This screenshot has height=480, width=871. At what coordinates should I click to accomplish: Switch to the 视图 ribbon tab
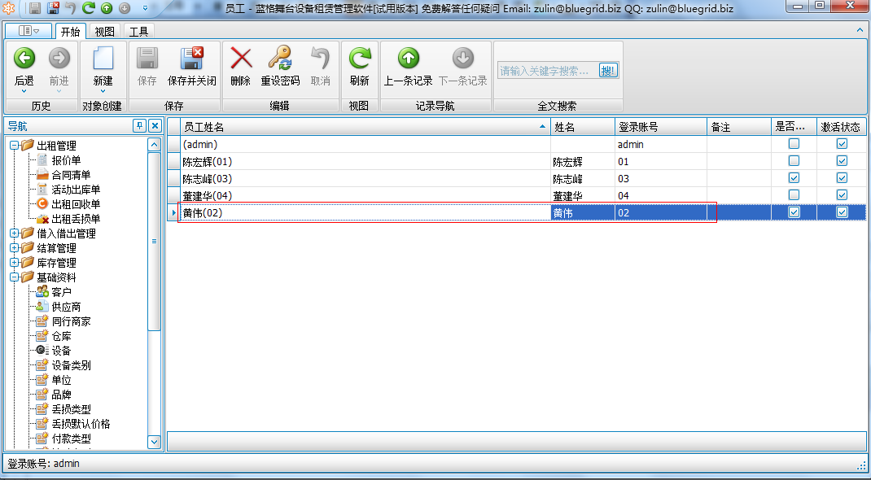[x=104, y=30]
